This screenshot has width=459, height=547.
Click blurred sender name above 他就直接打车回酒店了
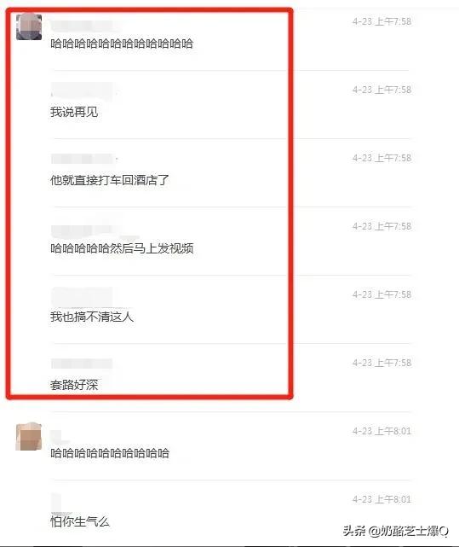click(83, 159)
